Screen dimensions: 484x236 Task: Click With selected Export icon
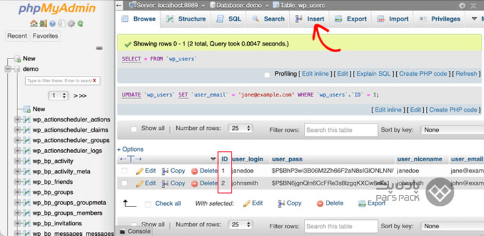coord(362,203)
